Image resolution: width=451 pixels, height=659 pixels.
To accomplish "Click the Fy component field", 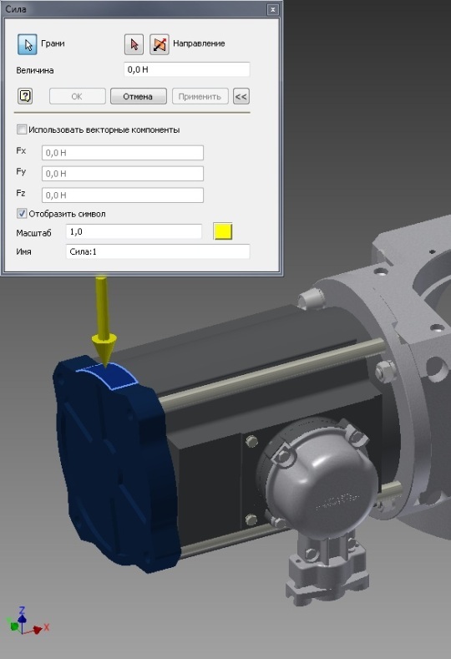I will point(123,174).
